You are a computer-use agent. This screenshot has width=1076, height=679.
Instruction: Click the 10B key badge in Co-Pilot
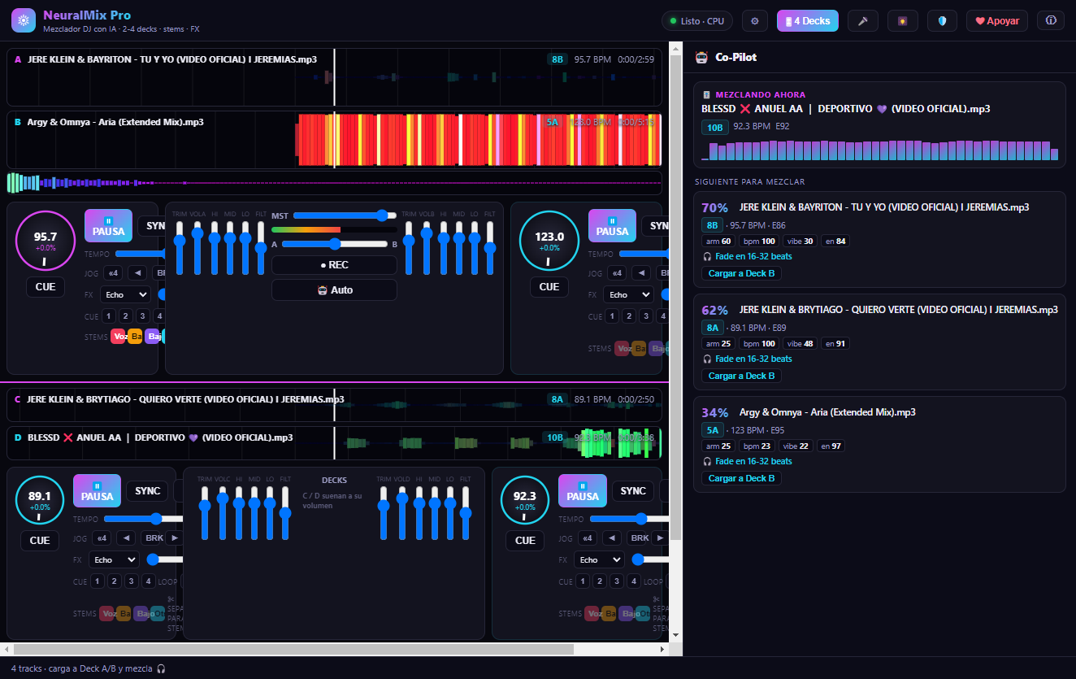tap(715, 127)
